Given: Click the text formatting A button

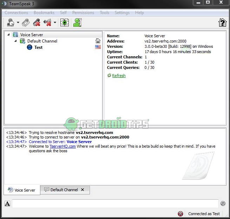Looking at the screenshot, I should coord(7,204).
